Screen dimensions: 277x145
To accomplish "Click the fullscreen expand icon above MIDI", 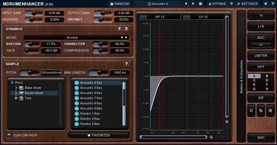I will (x=251, y=111).
